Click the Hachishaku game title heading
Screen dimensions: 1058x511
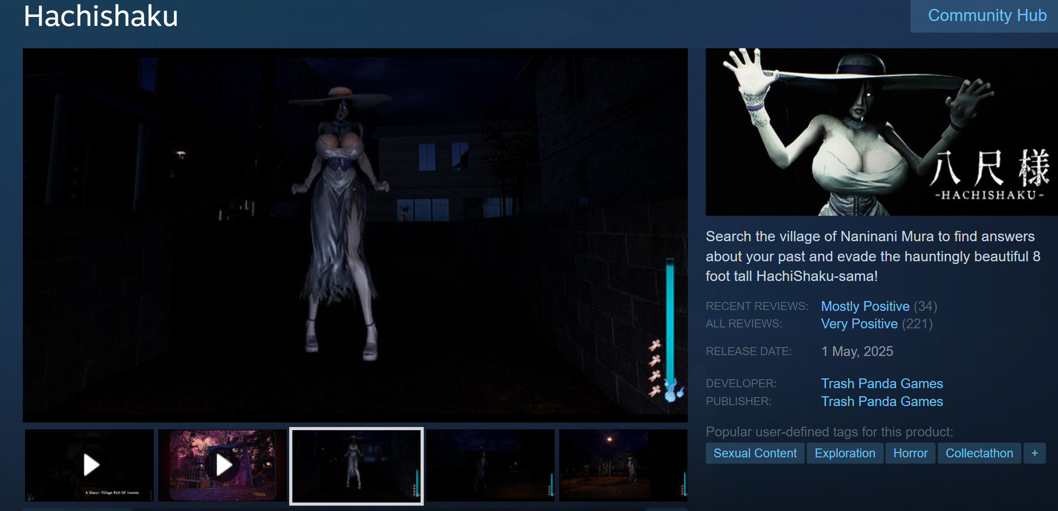pos(101,17)
